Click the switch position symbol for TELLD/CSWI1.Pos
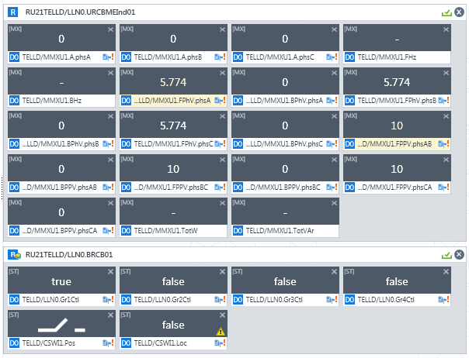 pos(61,325)
